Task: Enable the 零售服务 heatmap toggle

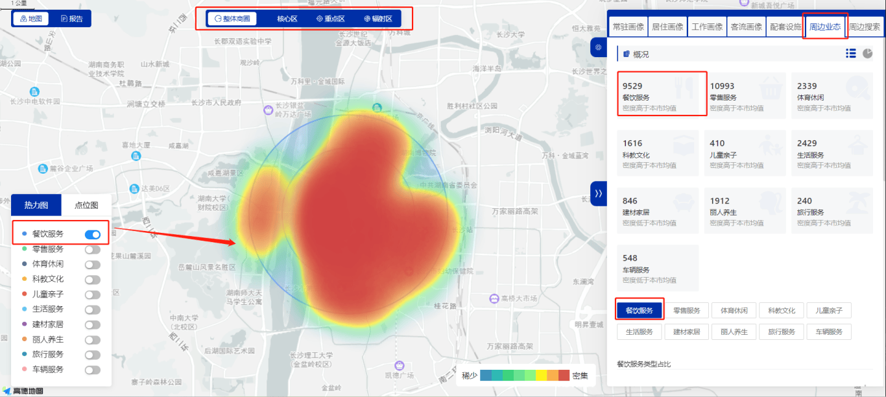Action: [92, 249]
